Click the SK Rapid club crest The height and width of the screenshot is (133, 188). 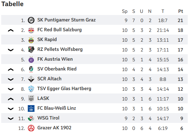pyautogui.click(x=31, y=40)
